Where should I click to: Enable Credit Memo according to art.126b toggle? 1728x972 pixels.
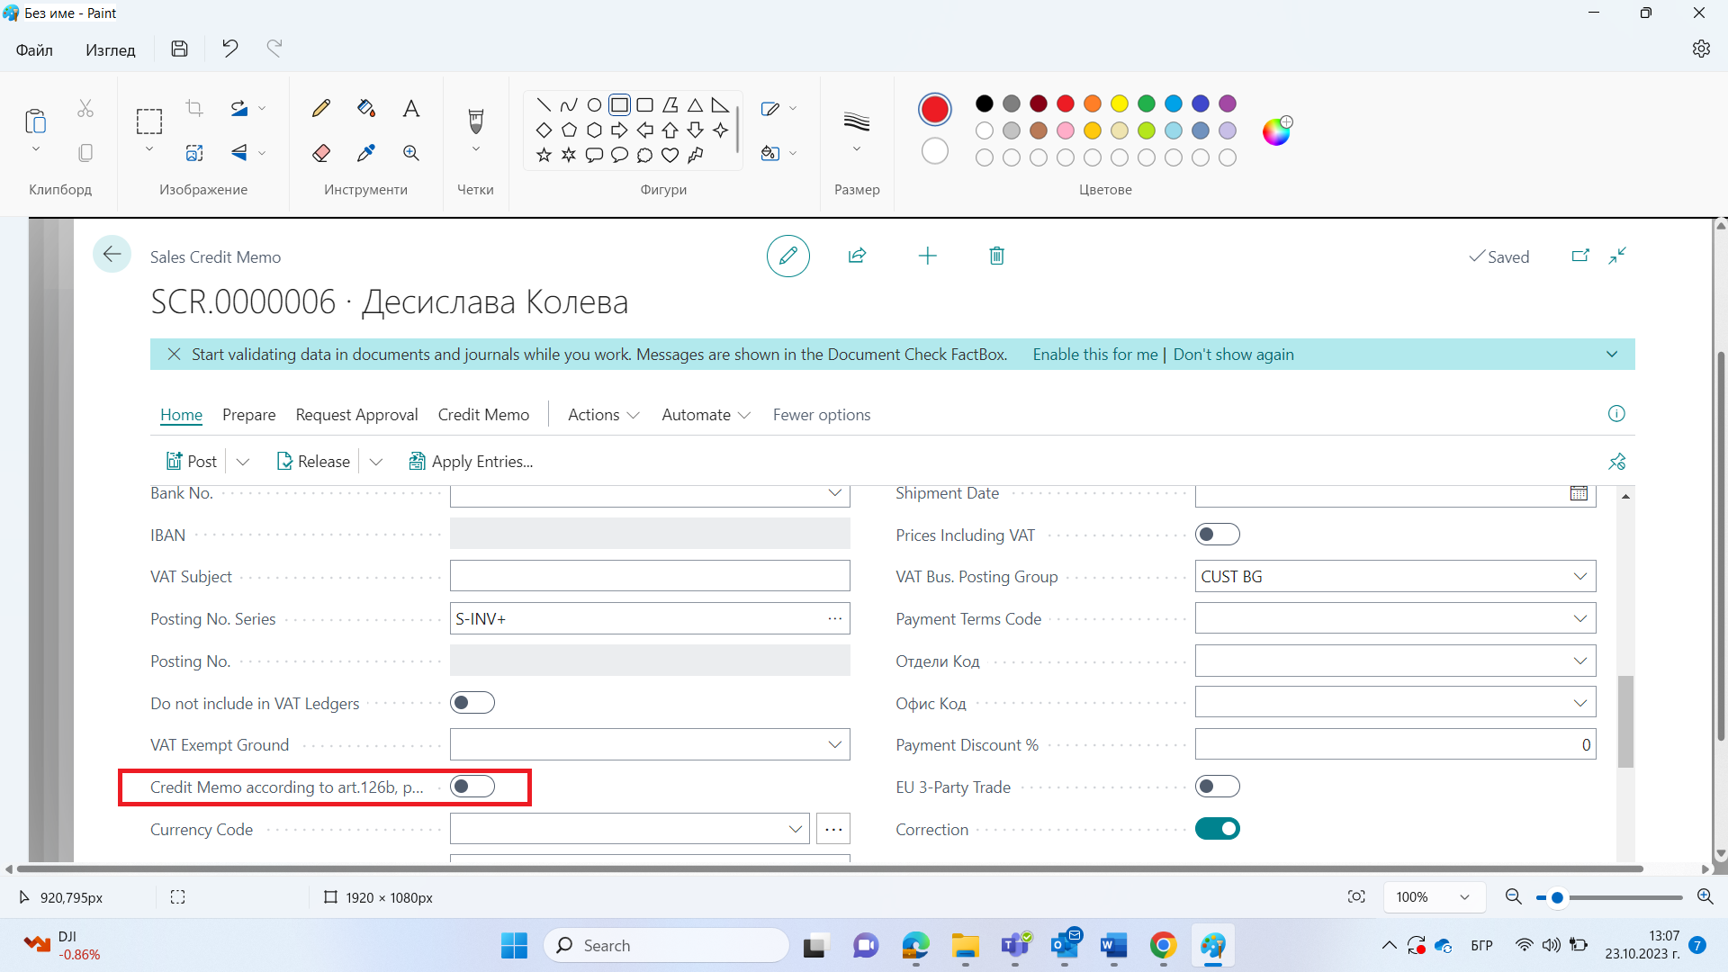click(472, 786)
